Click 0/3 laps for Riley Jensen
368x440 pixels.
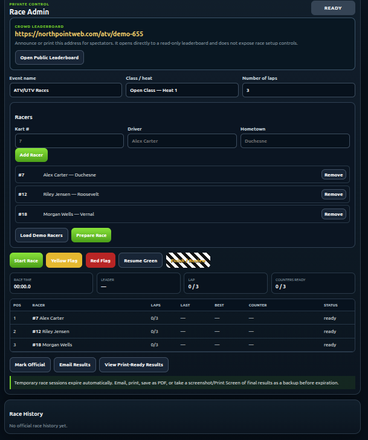[x=154, y=331]
